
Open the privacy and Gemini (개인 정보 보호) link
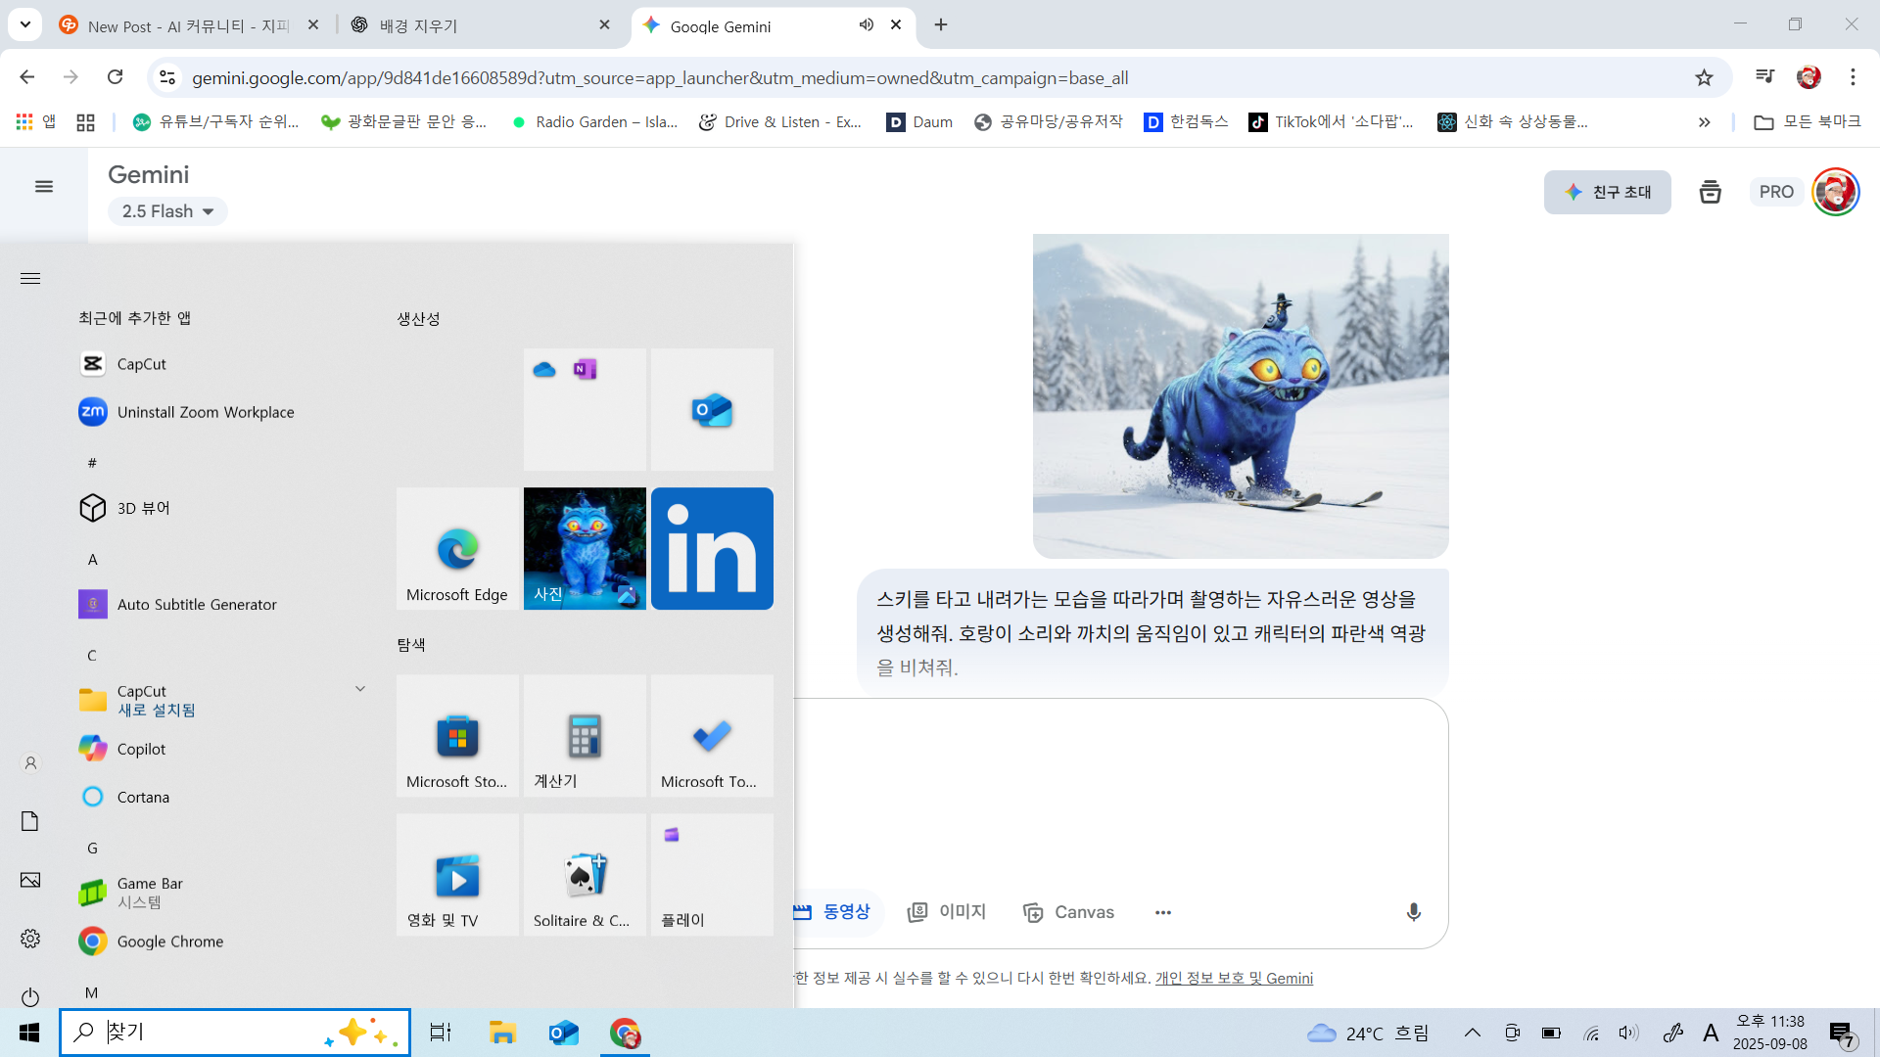click(1234, 978)
